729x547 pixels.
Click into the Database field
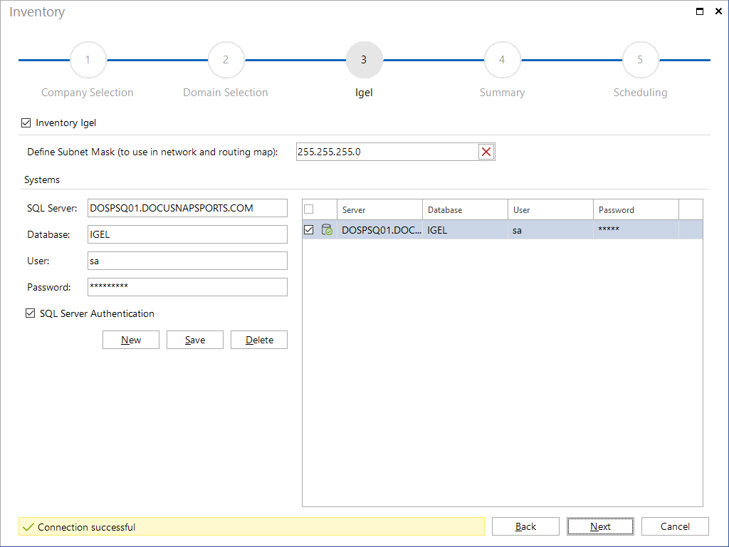187,234
